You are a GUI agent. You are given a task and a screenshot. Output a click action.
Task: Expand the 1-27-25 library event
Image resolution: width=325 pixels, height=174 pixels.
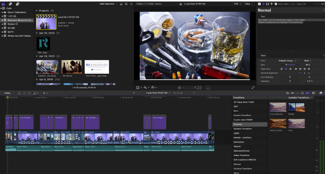coord(2,16)
